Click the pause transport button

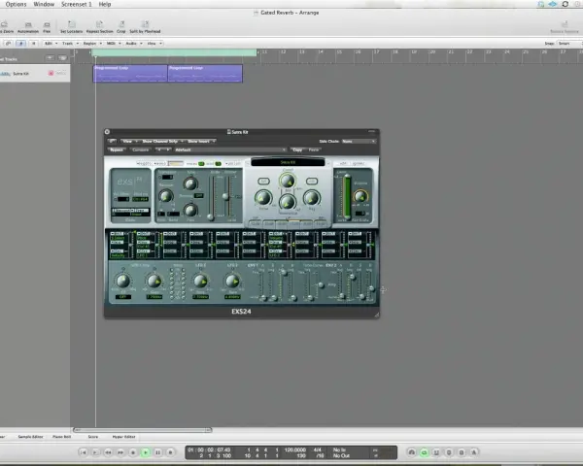point(158,452)
